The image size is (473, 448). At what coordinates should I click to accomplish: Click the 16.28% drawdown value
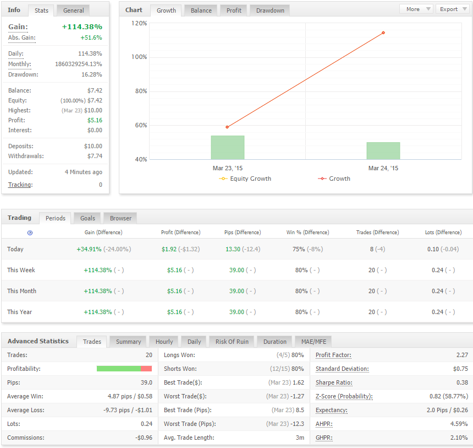tap(92, 74)
